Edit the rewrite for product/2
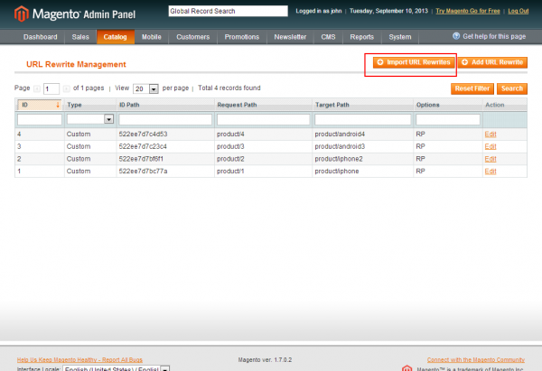Viewport: 542px width, 371px height. point(491,159)
